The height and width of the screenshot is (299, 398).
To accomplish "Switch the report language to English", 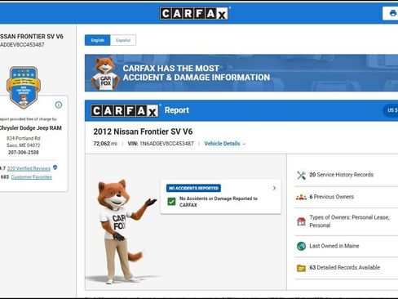I will coord(98,40).
